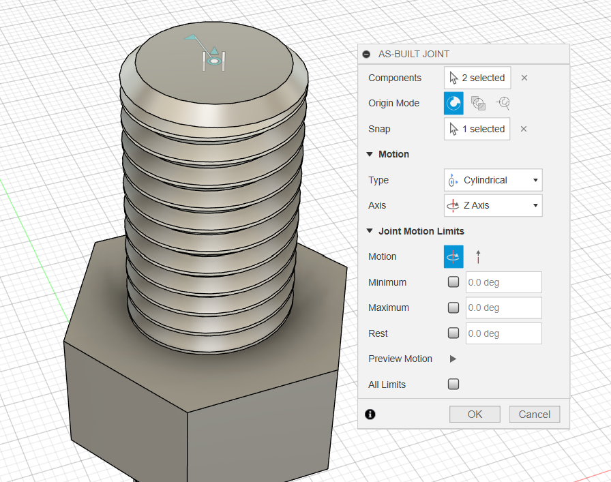Open the Axis dropdown showing Z Axis
611x482 pixels.
tap(493, 205)
